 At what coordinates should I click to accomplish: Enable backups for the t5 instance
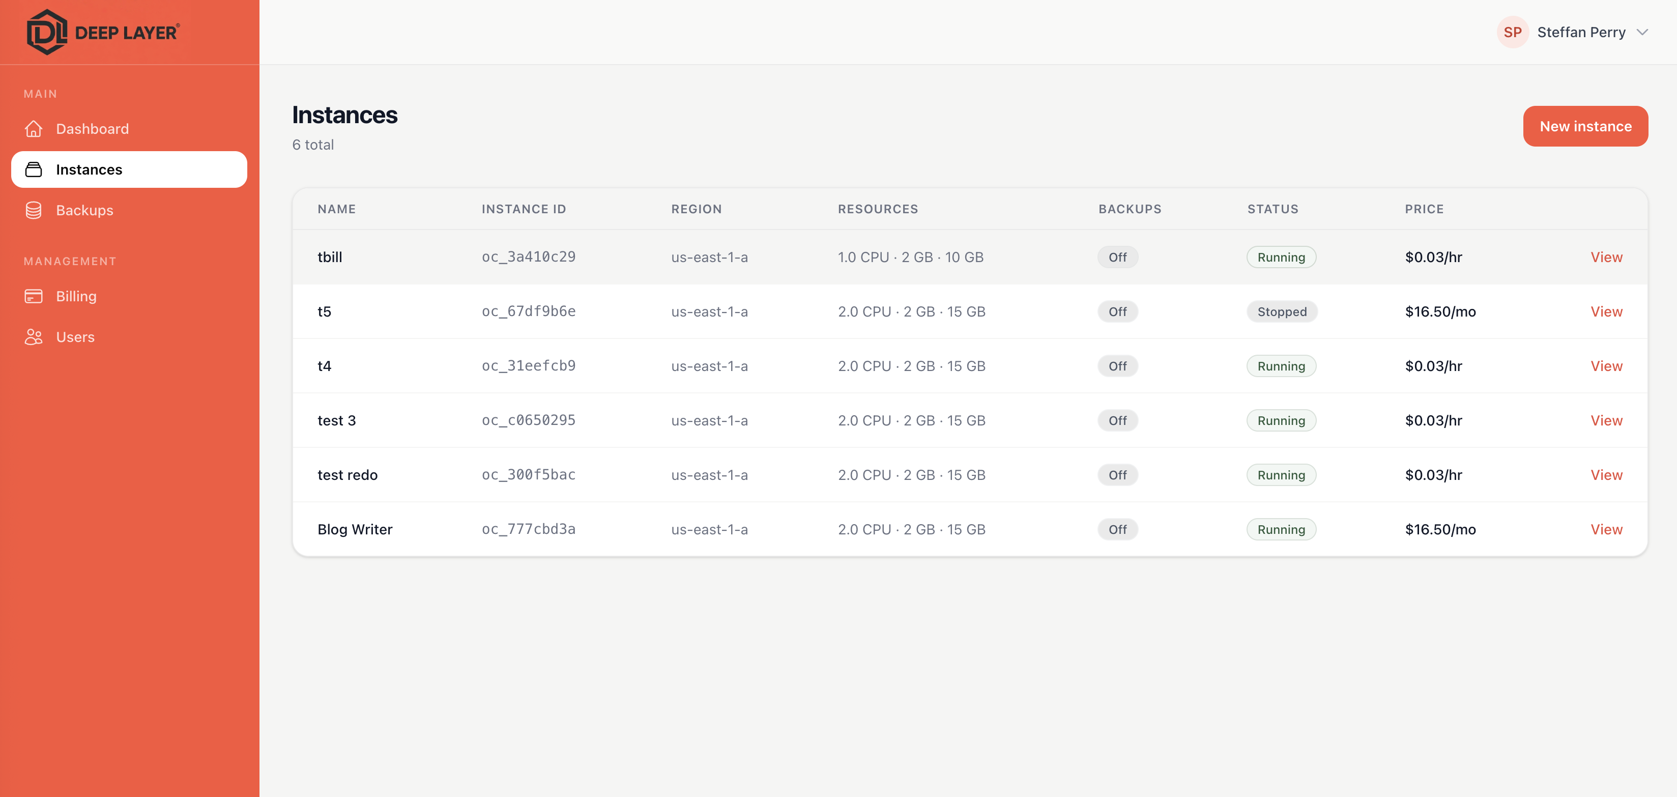pyautogui.click(x=1117, y=311)
